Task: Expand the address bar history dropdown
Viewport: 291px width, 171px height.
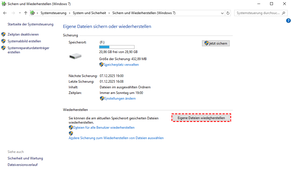Action: 222,13
